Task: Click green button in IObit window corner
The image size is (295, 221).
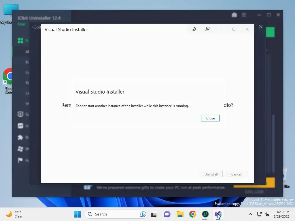Action: click(x=270, y=32)
